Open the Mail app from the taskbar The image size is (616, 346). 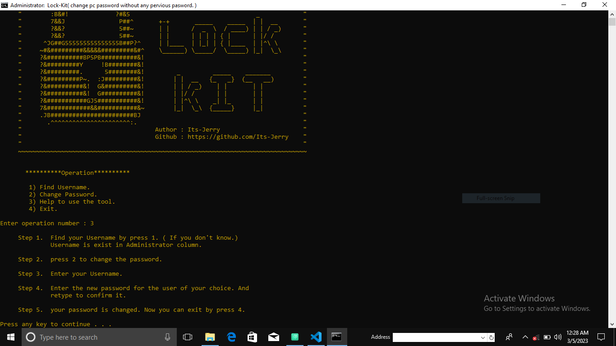click(274, 337)
